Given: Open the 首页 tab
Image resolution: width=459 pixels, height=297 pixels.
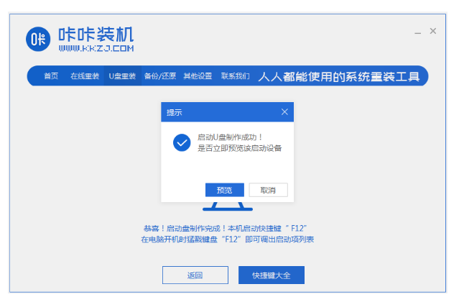Looking at the screenshot, I should 51,76.
